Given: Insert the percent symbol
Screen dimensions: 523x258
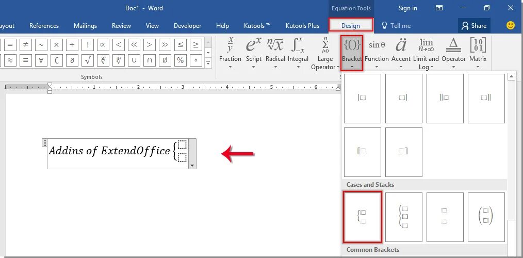Looking at the screenshot, I should 181,60.
